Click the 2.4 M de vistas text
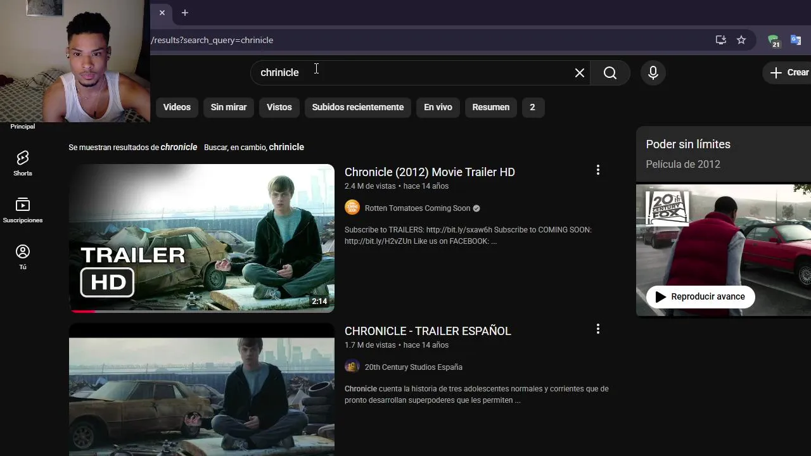 (370, 186)
